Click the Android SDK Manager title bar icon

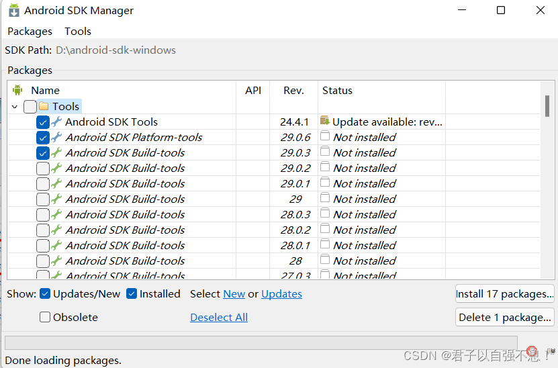pyautogui.click(x=14, y=10)
